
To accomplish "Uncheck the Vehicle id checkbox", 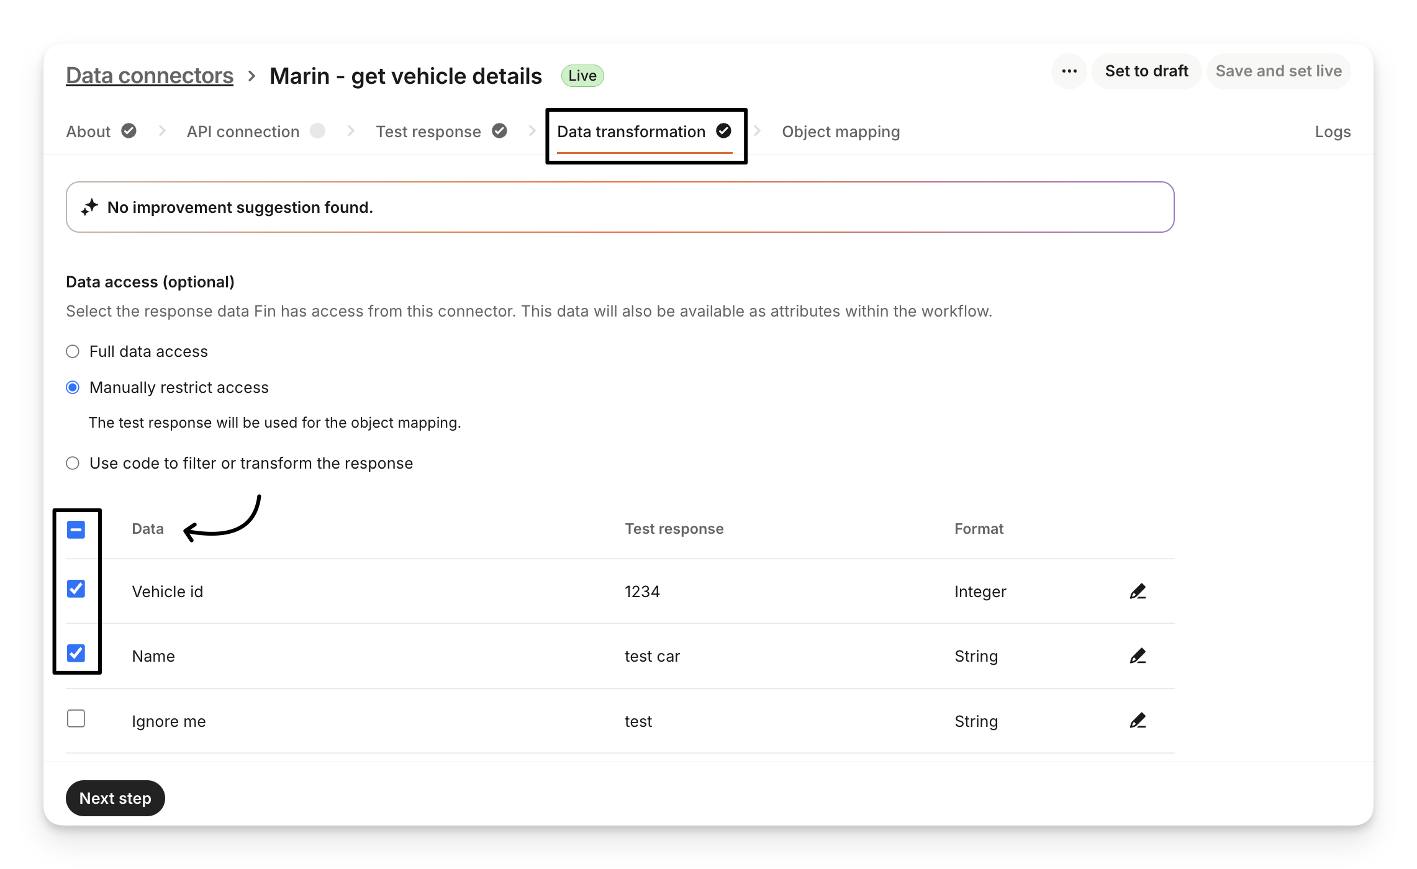I will pyautogui.click(x=76, y=588).
